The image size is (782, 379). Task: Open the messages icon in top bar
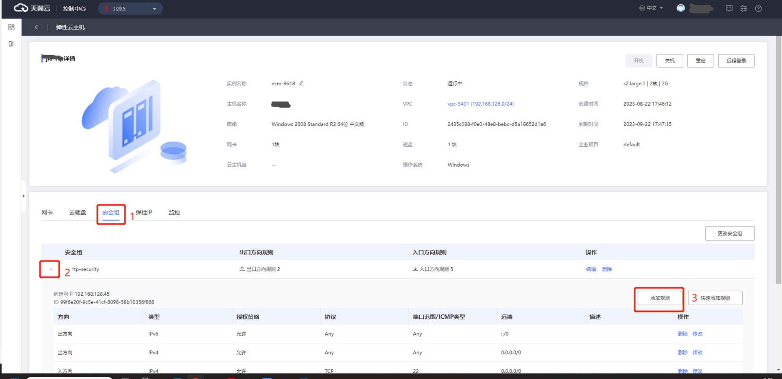click(x=729, y=8)
